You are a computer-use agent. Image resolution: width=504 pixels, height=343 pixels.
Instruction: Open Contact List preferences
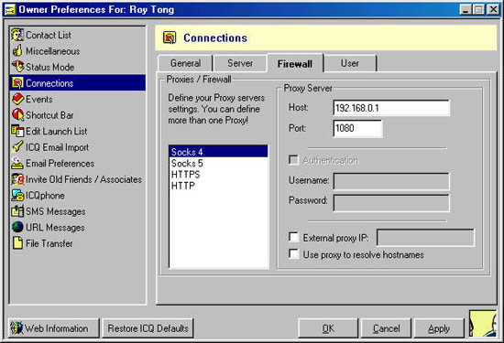49,35
